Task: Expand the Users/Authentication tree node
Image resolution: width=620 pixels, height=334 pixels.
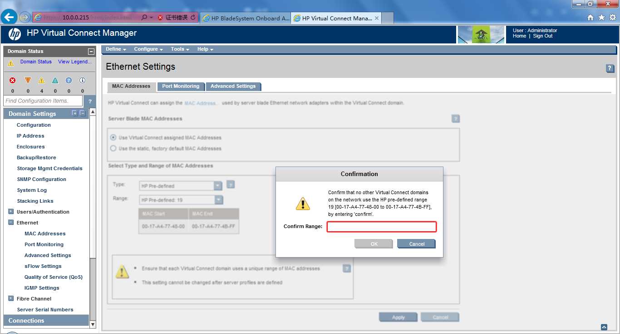Action: (x=11, y=212)
